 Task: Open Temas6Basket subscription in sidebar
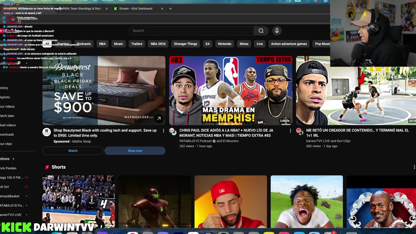point(10,196)
